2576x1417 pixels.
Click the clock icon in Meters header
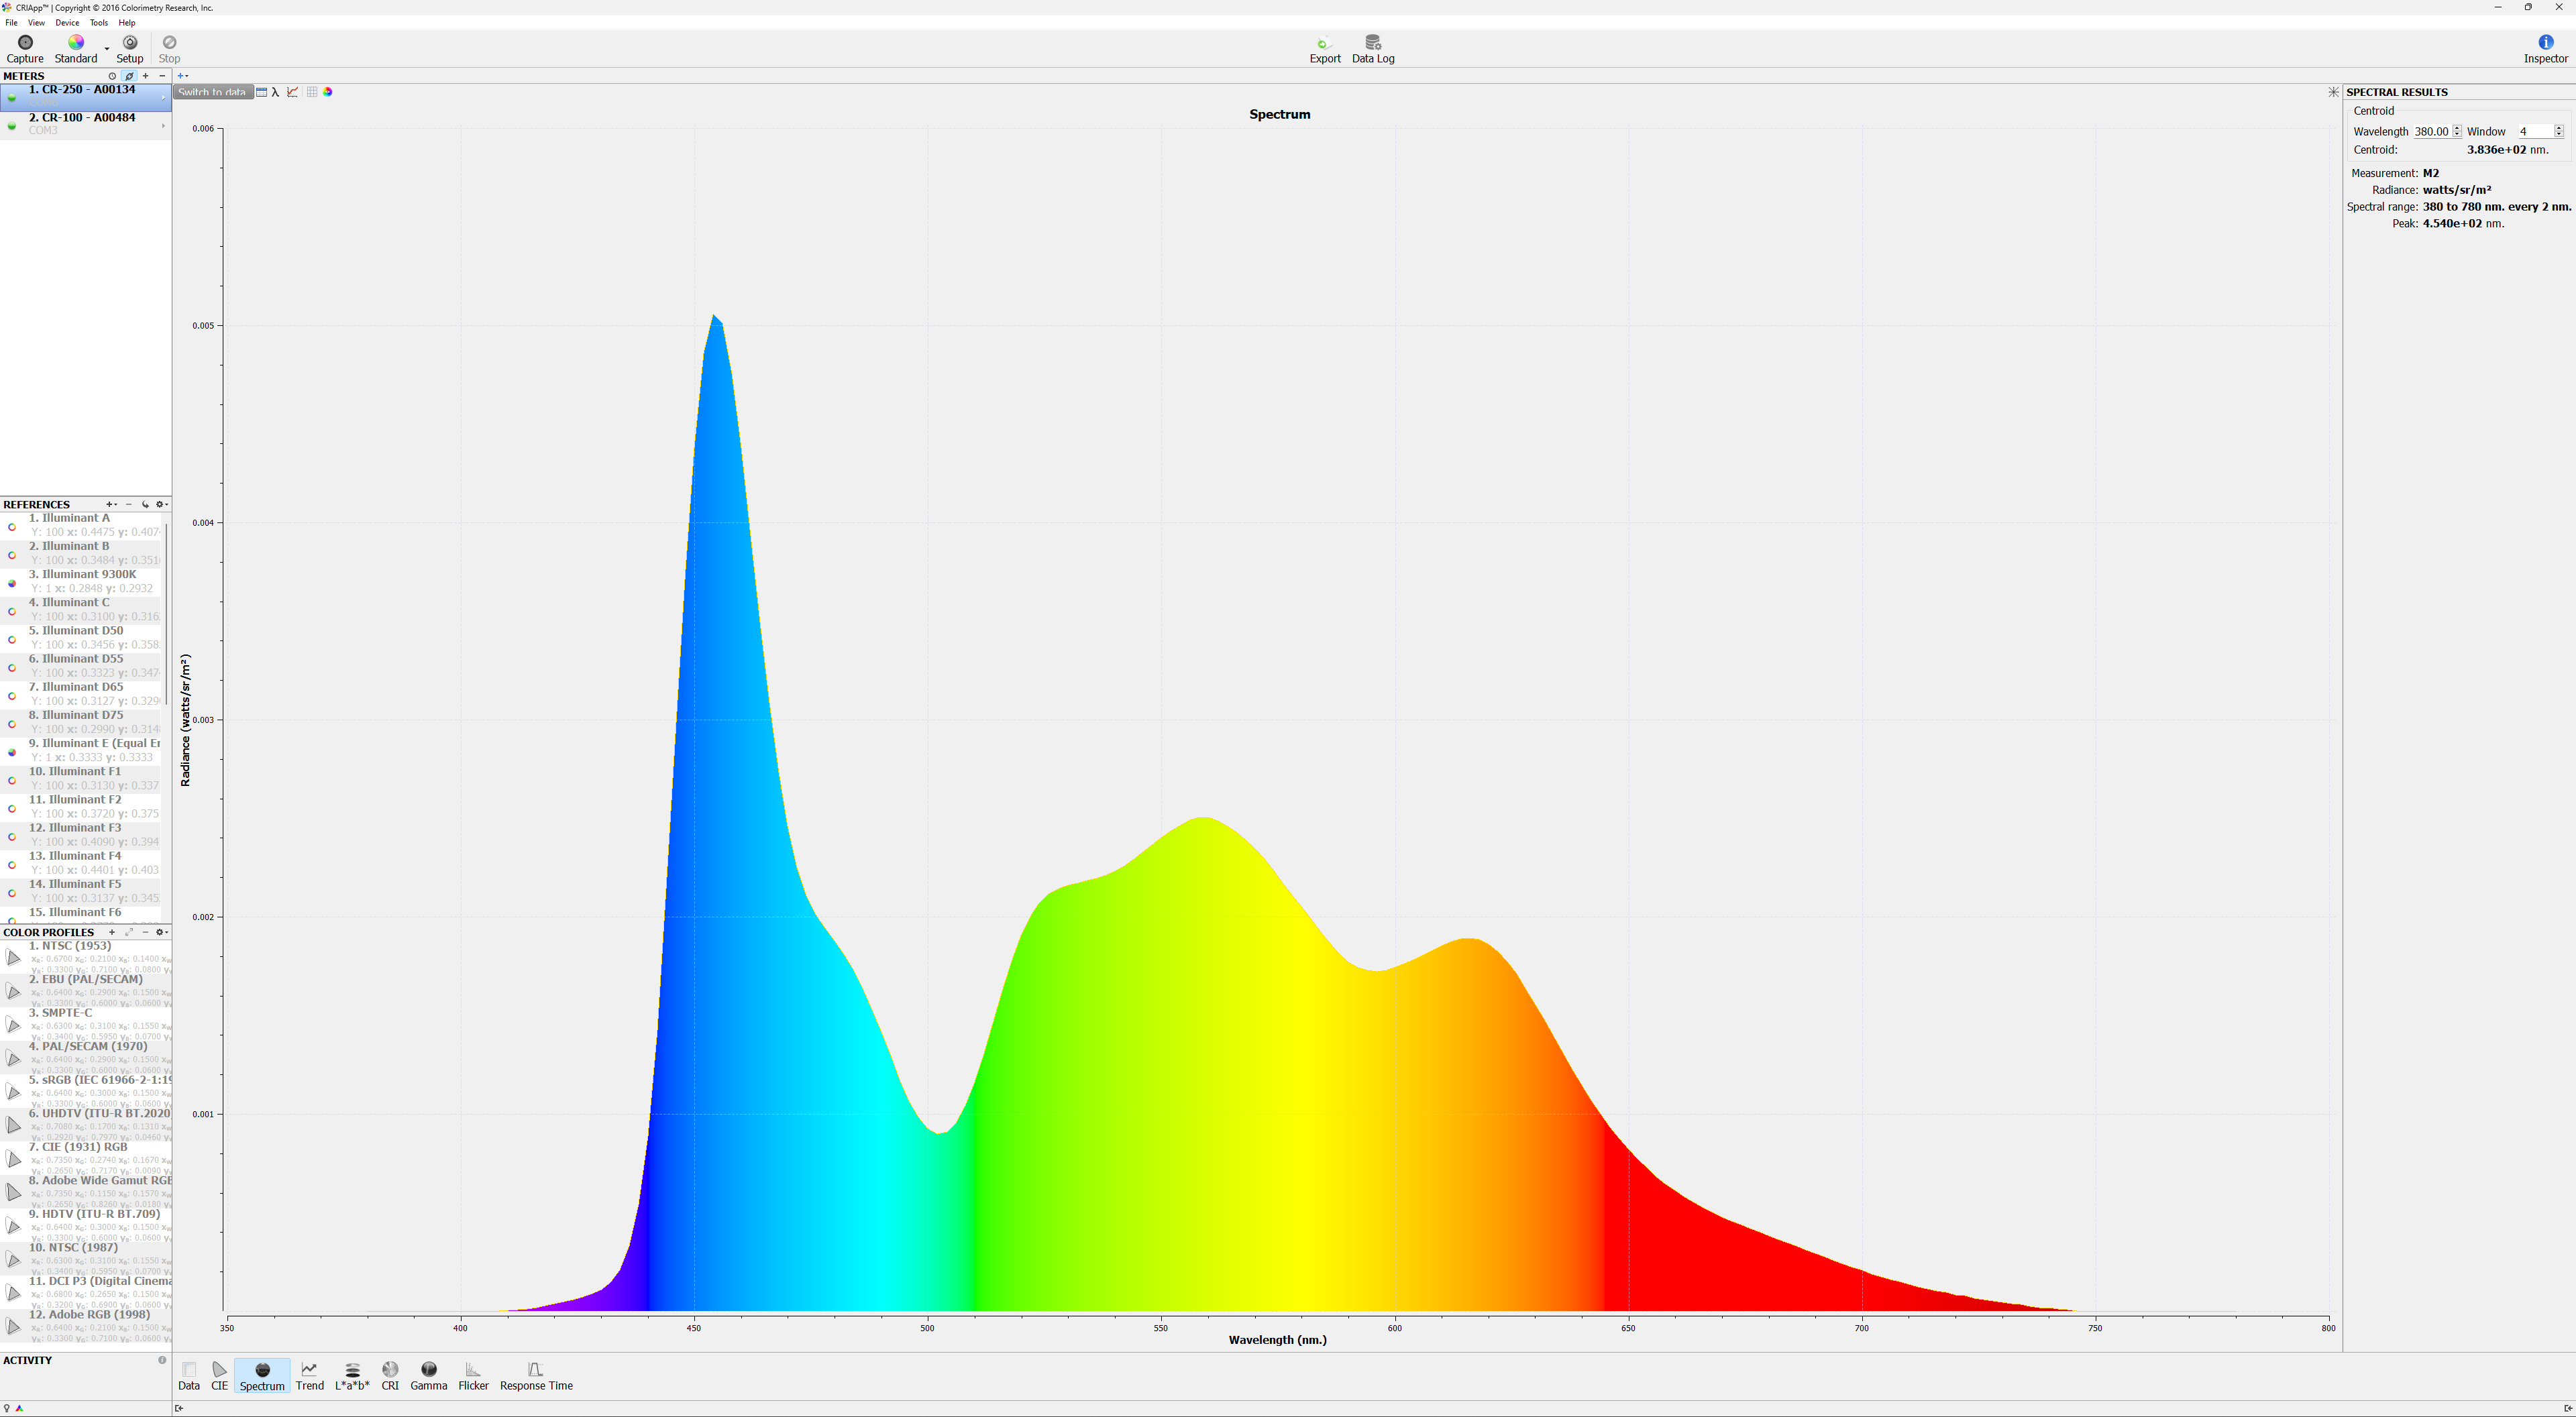click(x=112, y=76)
